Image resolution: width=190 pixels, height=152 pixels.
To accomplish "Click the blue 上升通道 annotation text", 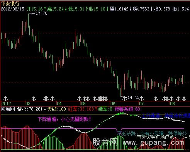I will (x=166, y=116).
